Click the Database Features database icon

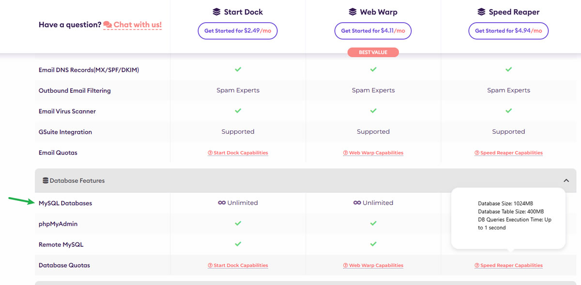[46, 181]
